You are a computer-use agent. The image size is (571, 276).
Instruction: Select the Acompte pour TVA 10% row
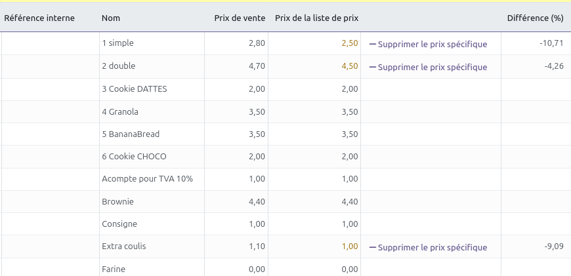pos(147,179)
